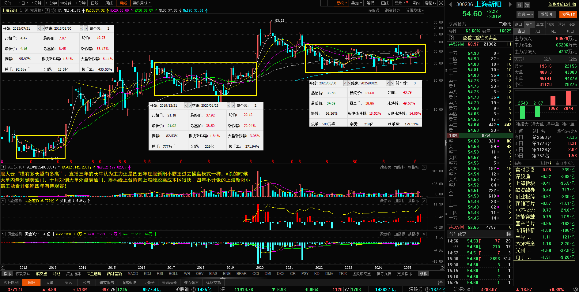The height and width of the screenshot is (292, 579).
Task: Toggle the 资金趋势 indicator
Action: (x=94, y=274)
